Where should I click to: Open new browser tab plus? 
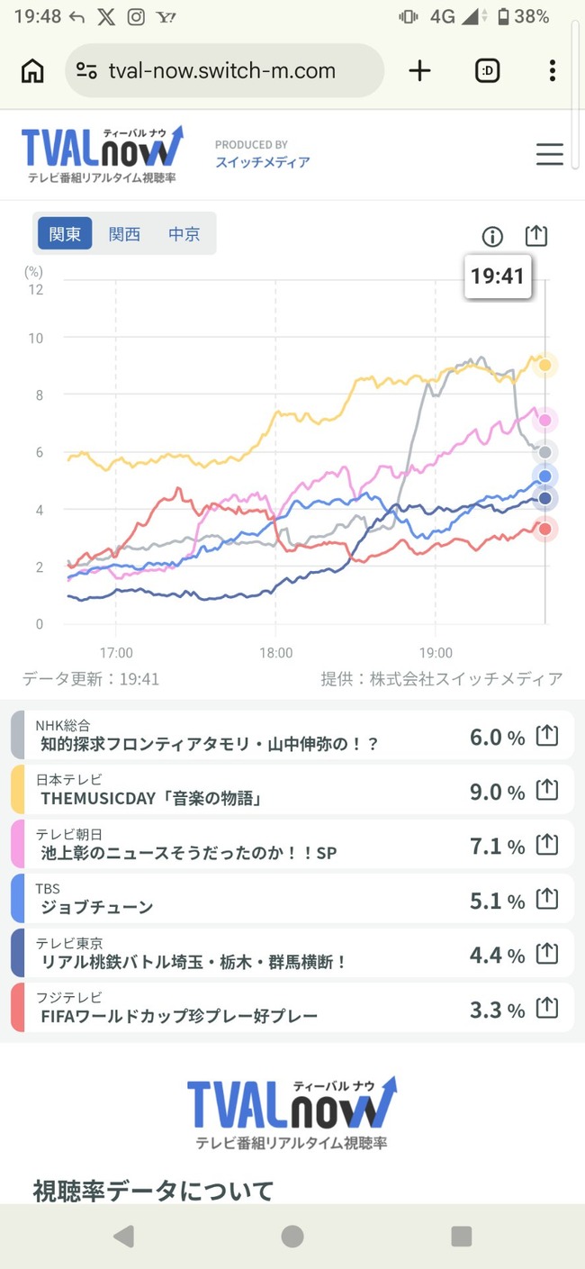pyautogui.click(x=419, y=71)
